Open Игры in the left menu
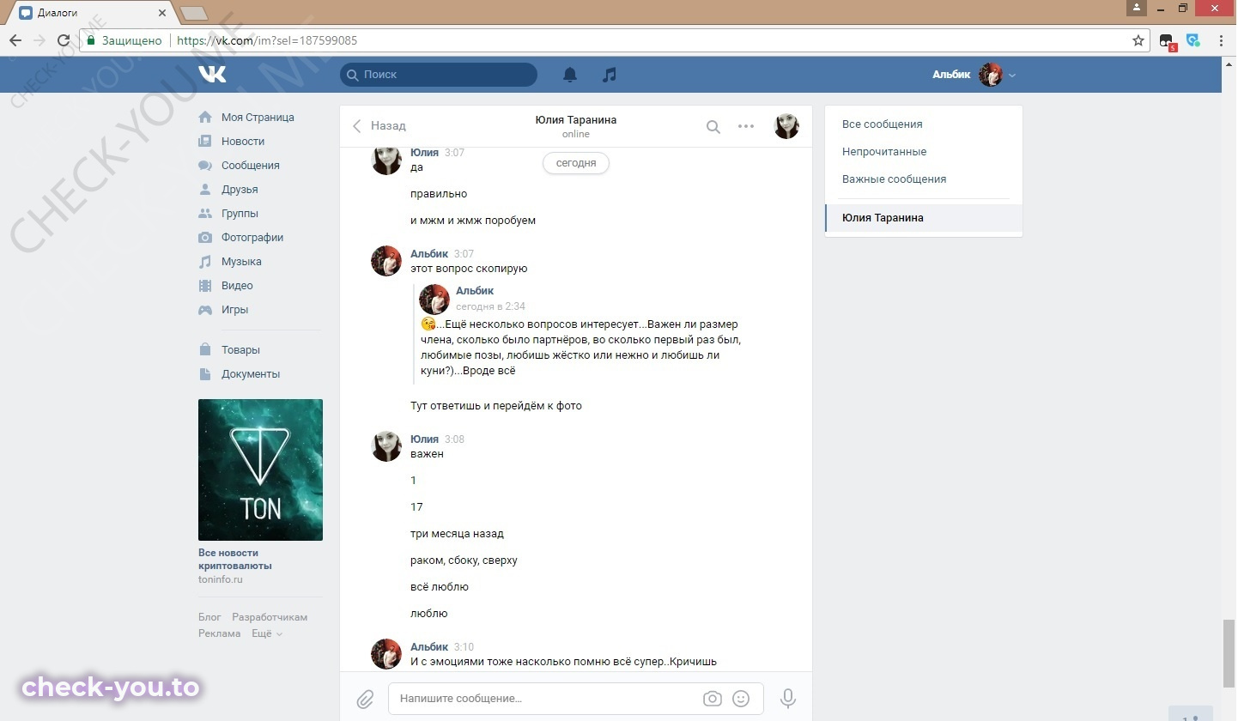 click(x=234, y=310)
